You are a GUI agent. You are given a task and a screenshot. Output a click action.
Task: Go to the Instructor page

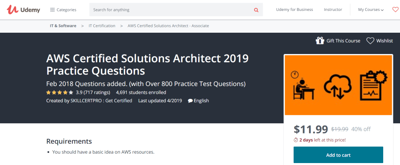pos(333,10)
